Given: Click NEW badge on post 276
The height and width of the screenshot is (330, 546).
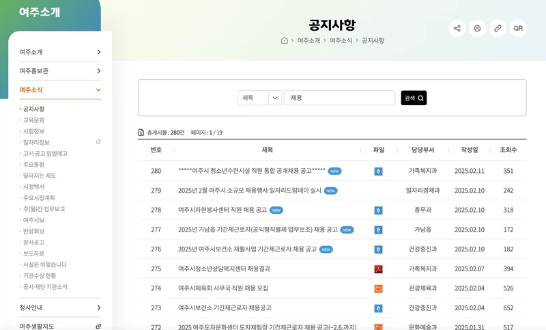Looking at the screenshot, I should click(x=326, y=249).
